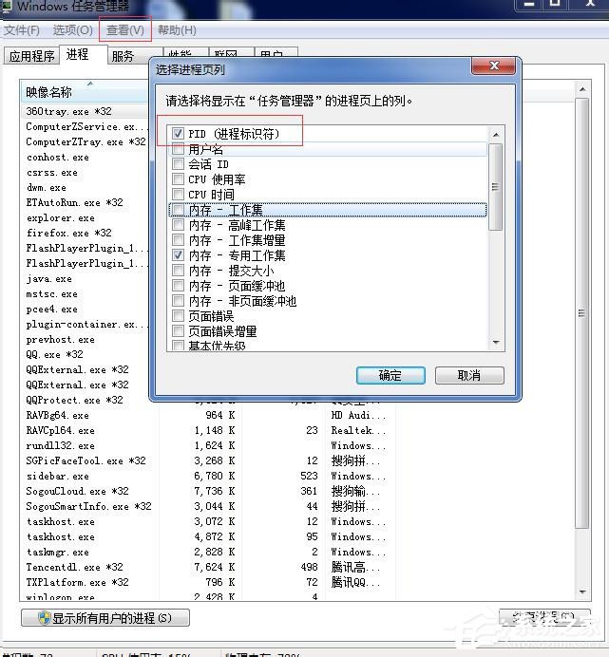Select process conhost.exe

pyautogui.click(x=57, y=157)
